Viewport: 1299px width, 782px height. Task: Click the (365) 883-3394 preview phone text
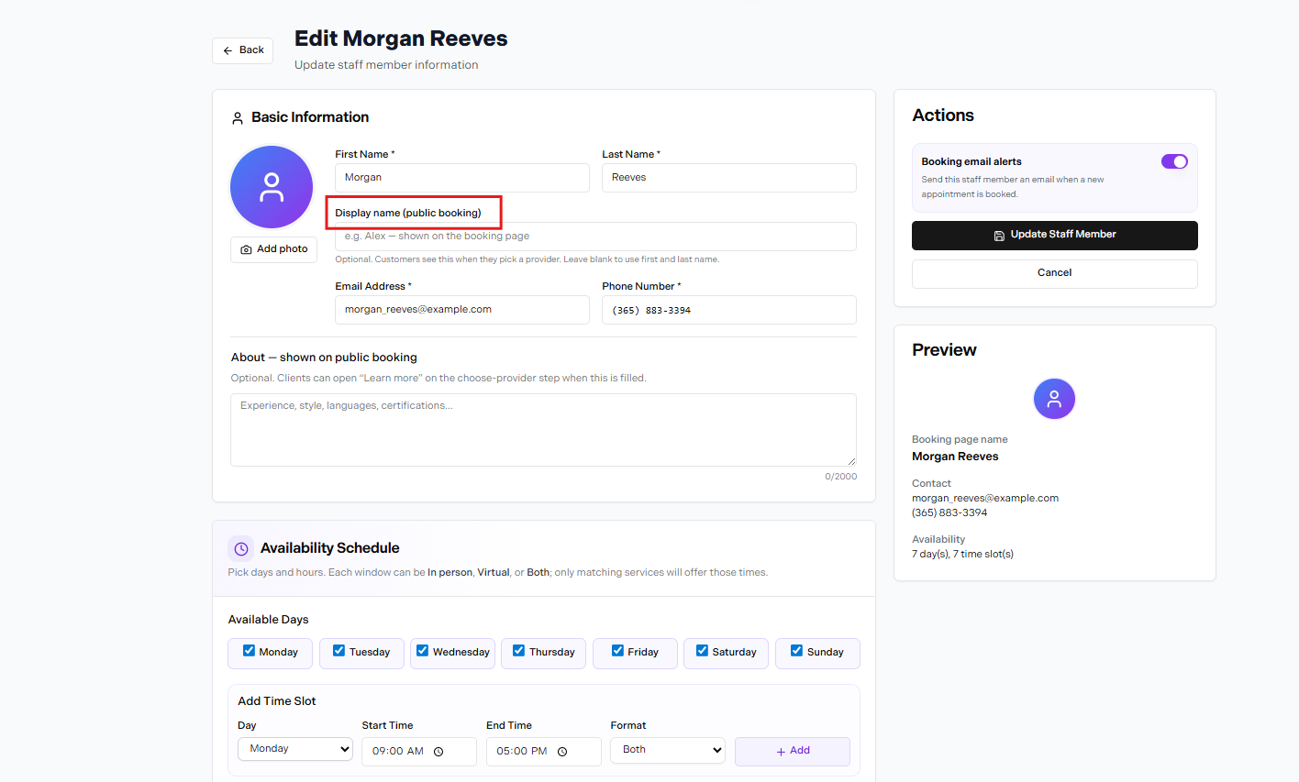(x=949, y=513)
